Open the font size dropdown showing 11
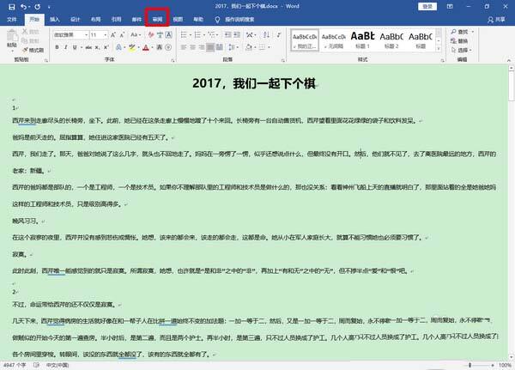 [106, 35]
